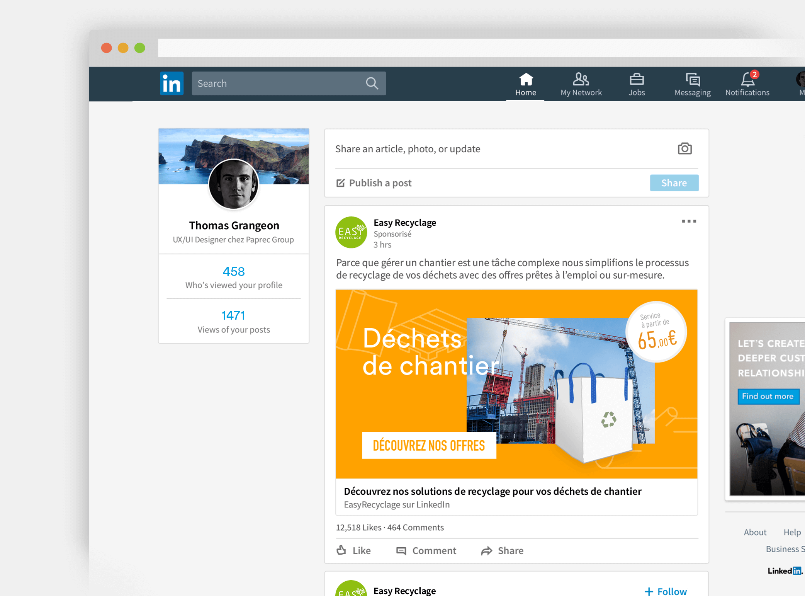805x596 pixels.
Task: Open the Notifications tab
Action: point(747,84)
